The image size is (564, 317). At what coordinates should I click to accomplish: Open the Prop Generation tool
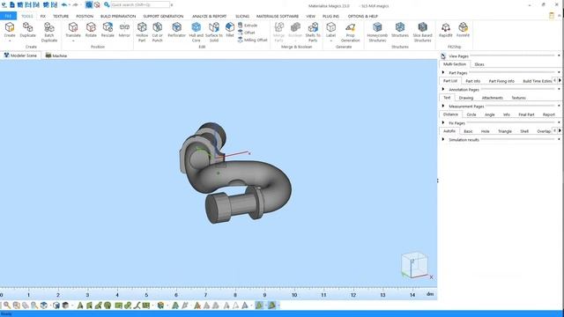351,32
